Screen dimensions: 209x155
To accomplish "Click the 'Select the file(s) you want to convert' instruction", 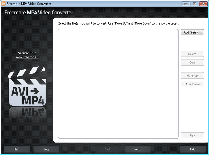I will click(x=118, y=23).
